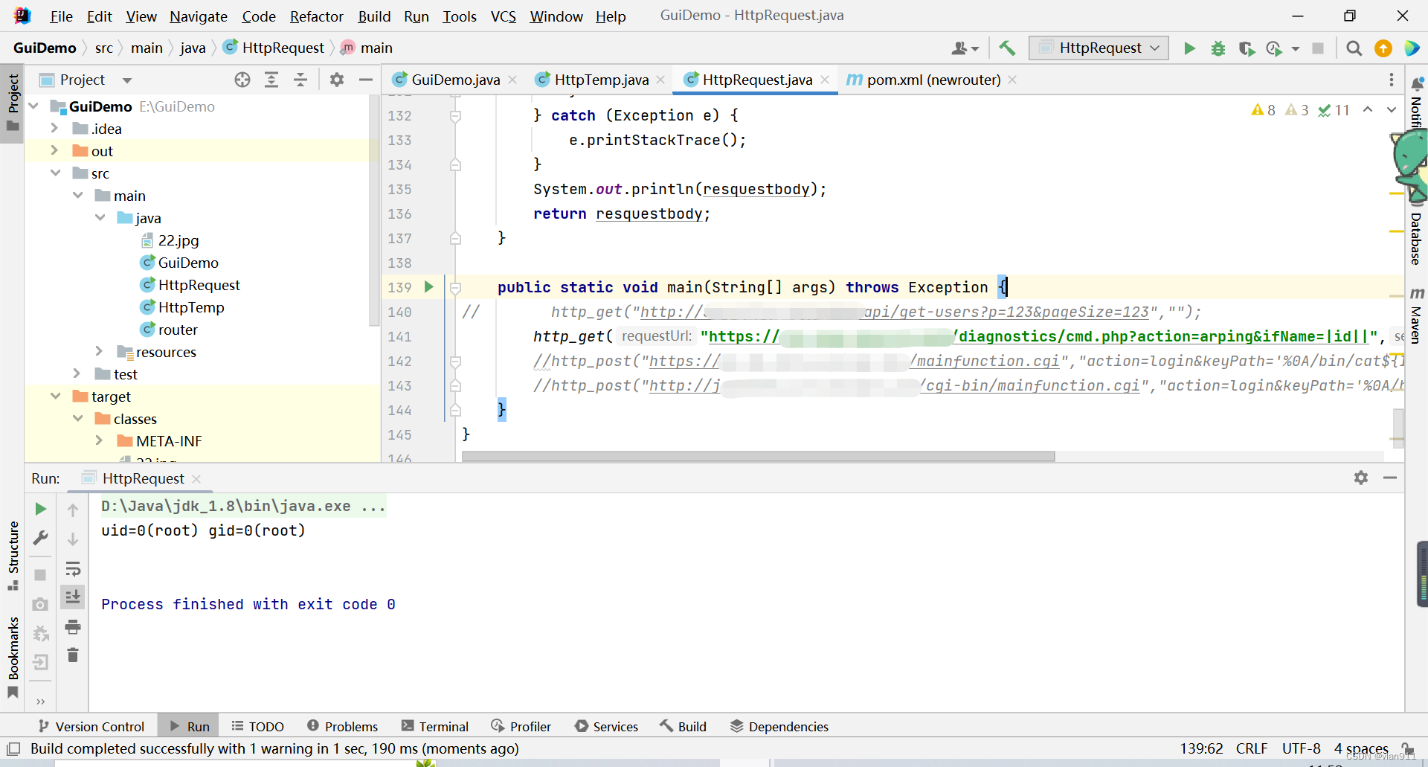Select HttpTemp class in project tree

[x=182, y=307]
